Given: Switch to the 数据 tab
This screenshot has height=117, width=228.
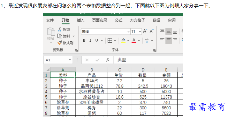Looking at the screenshot, I should (156, 20).
